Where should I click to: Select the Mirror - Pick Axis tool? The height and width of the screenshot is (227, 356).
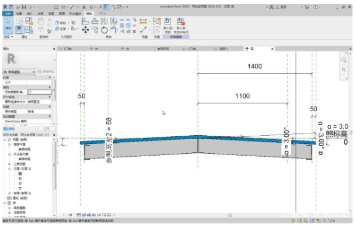pos(104,21)
